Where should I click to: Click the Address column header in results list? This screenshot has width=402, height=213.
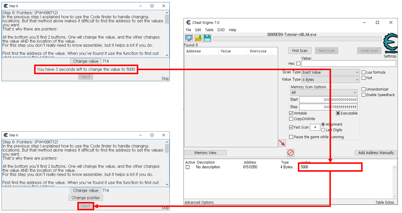coord(202,51)
